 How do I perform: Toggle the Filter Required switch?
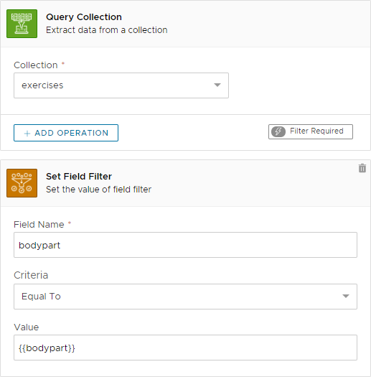(311, 131)
